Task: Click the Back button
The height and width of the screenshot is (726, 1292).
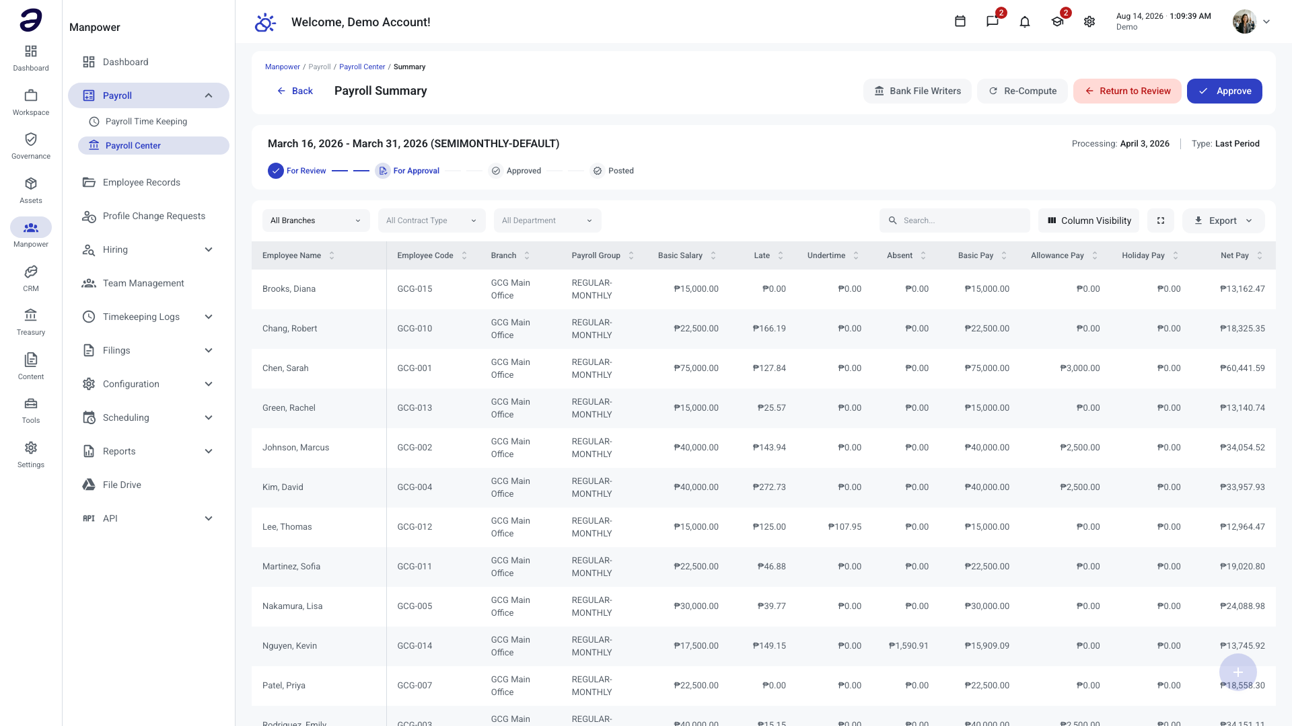Action: coord(295,91)
